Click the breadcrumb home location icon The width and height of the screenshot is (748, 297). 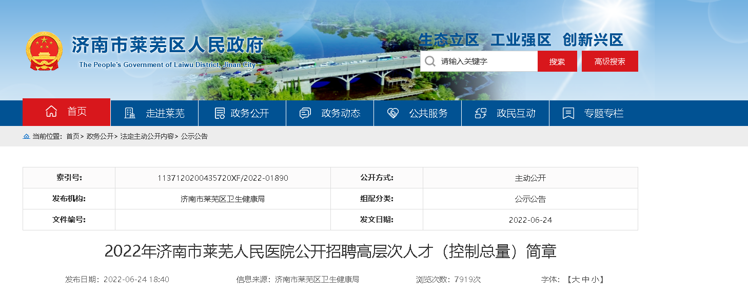(26, 137)
